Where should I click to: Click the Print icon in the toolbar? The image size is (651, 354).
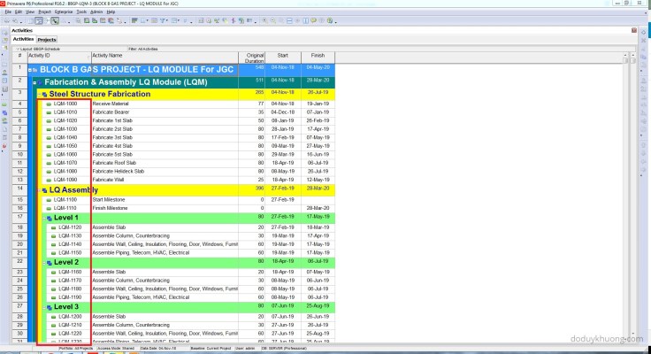pos(7,20)
